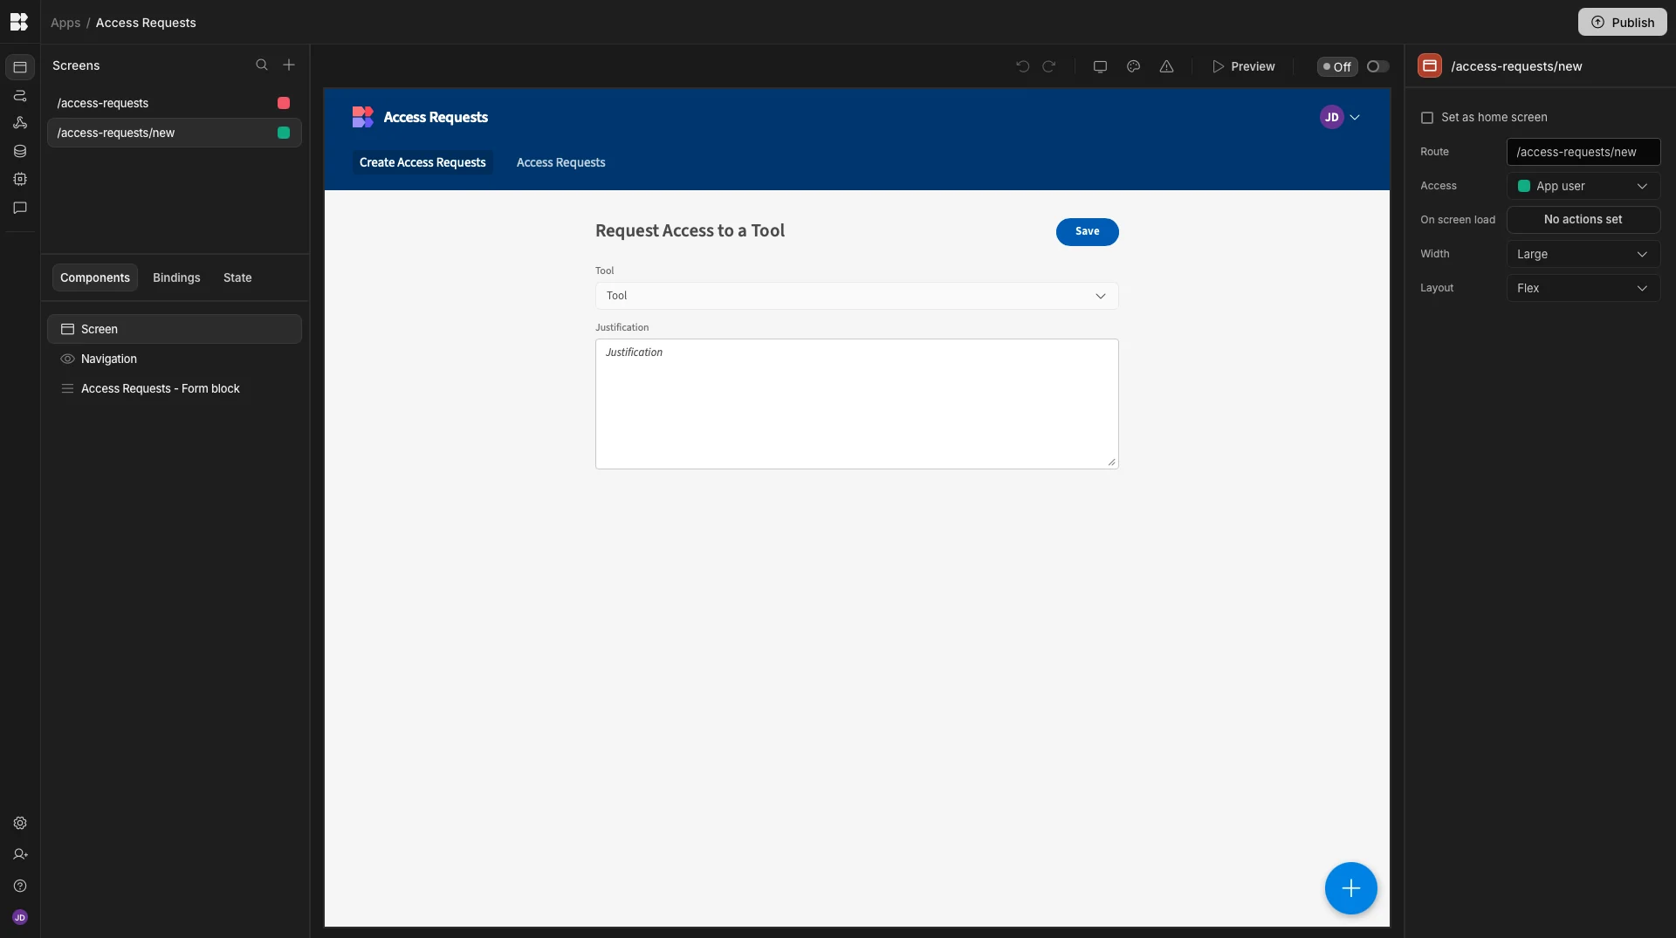1676x938 pixels.
Task: Open the workflow nodes sidebar icon
Action: [20, 123]
